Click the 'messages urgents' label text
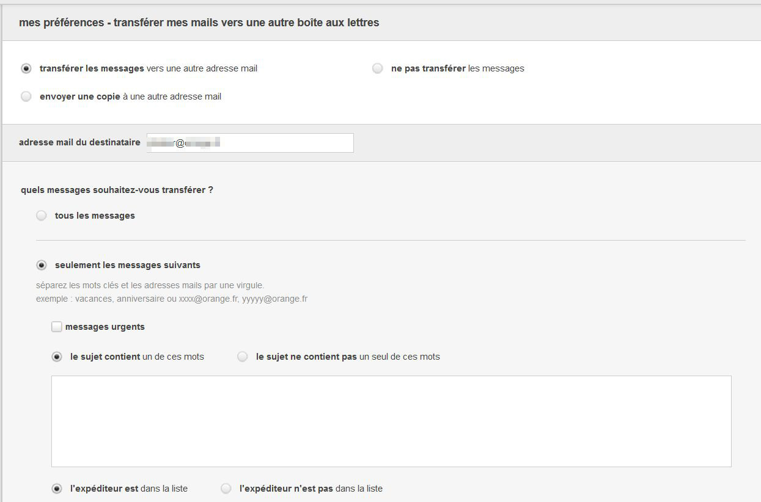The width and height of the screenshot is (761, 502). [x=105, y=327]
